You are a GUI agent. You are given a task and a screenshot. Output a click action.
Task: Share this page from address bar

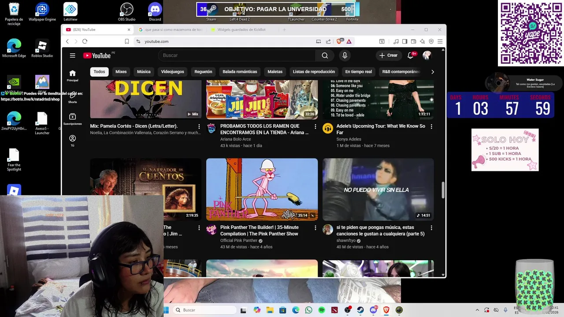[x=328, y=41]
